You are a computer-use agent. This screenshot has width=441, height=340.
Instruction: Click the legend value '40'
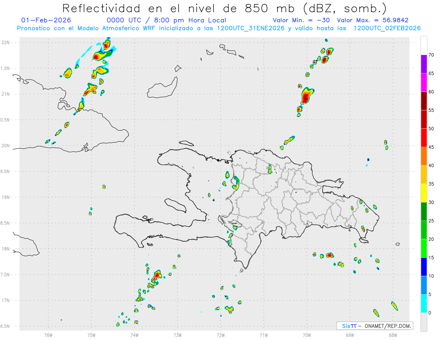(431, 165)
